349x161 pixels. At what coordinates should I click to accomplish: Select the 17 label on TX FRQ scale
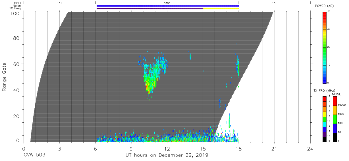coord(329,101)
